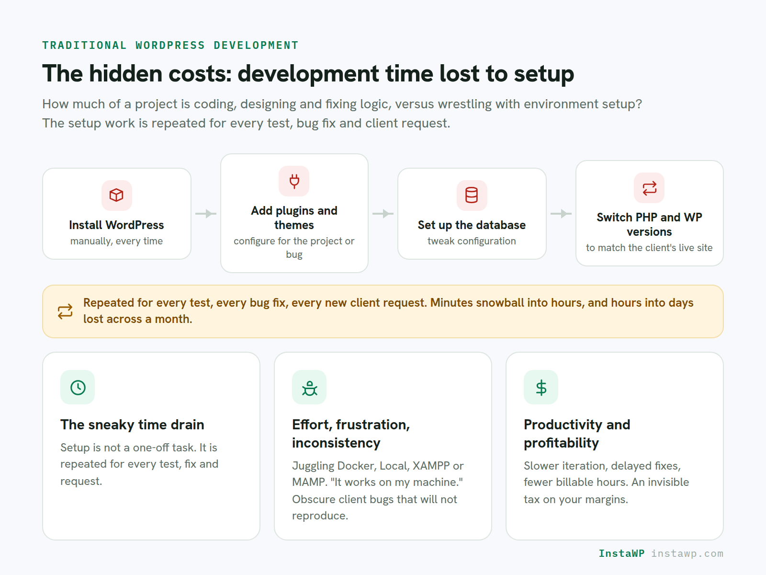The image size is (766, 575).
Task: Click the 'configure for the project or bug' caption
Action: tap(294, 248)
